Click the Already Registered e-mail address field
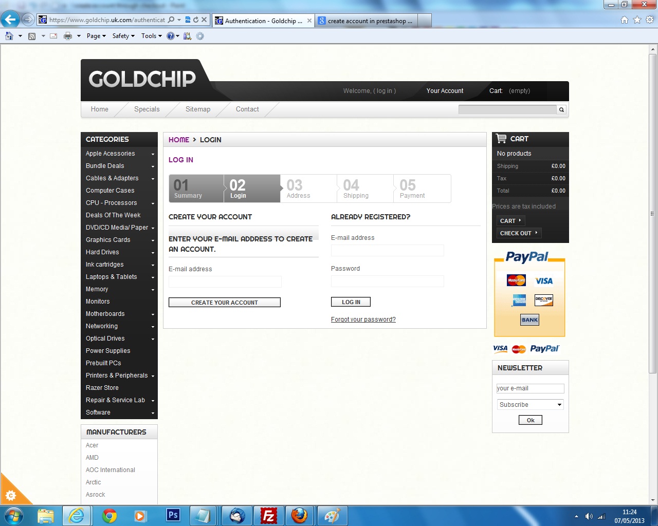Viewport: 658px width, 526px height. click(388, 250)
